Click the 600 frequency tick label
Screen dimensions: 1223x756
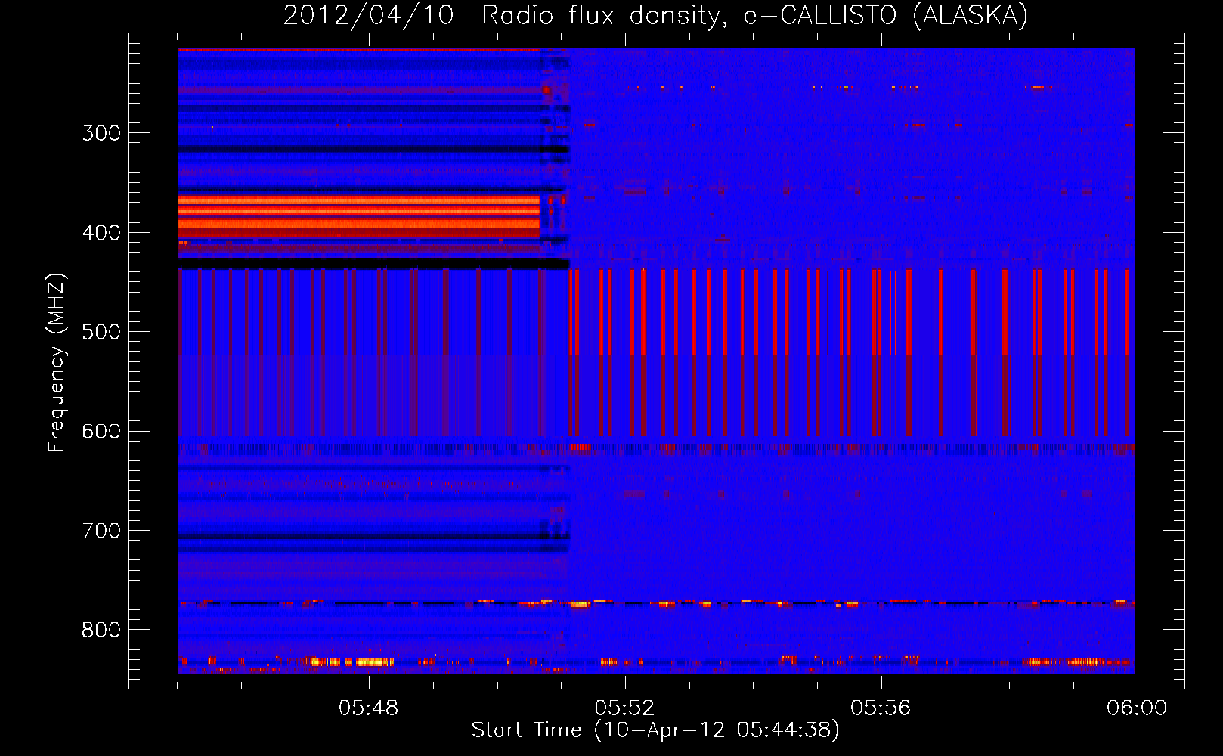pos(101,432)
